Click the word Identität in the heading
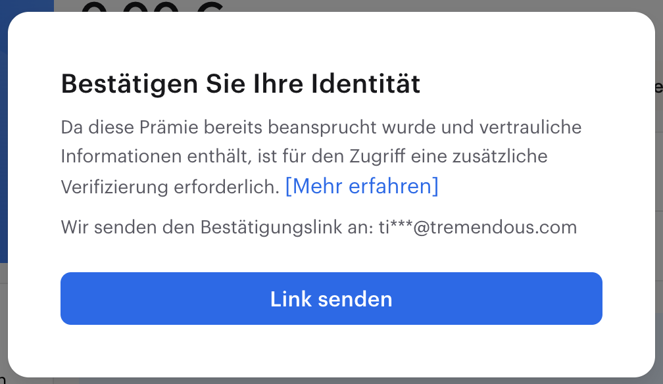 click(366, 84)
